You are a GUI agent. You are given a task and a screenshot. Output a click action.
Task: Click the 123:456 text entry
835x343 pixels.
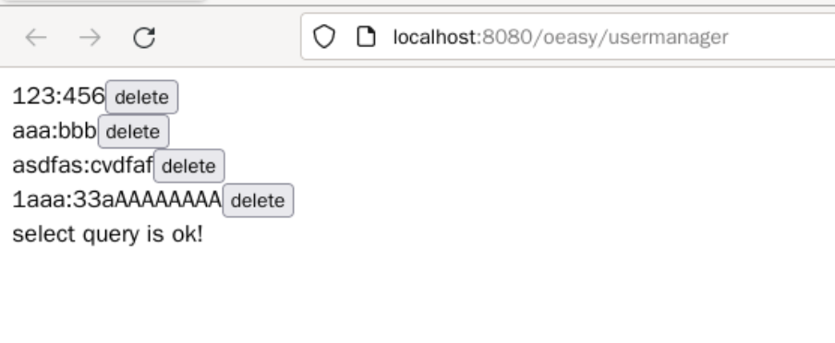coord(58,97)
